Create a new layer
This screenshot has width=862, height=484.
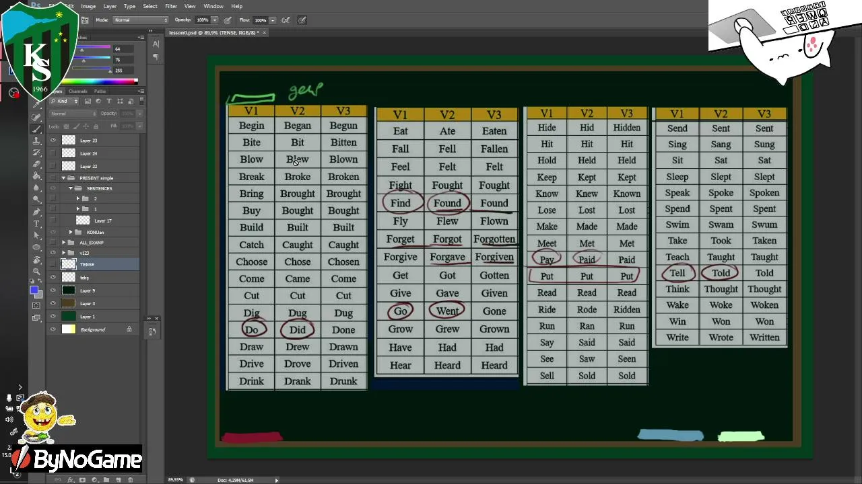(x=118, y=480)
